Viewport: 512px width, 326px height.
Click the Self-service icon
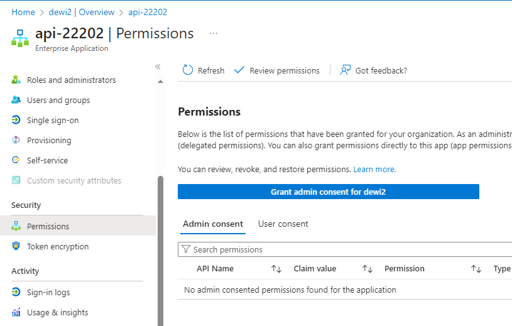16,160
